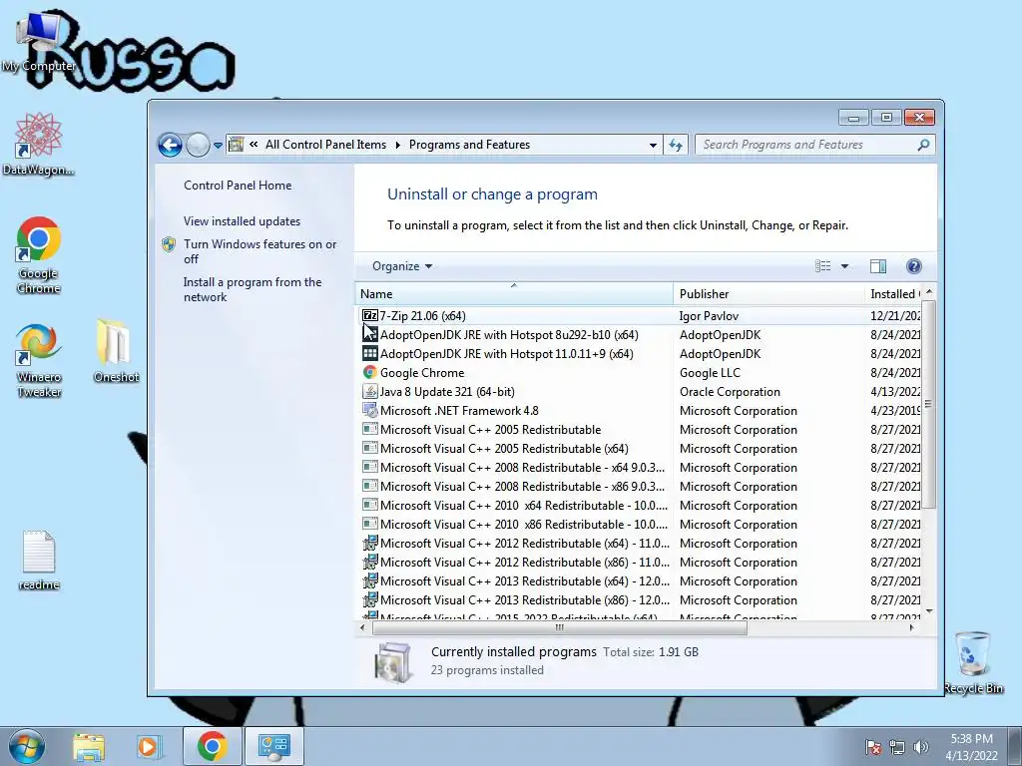Click the Java 8 Update 321 icon
Viewport: 1022px width, 766px height.
(369, 391)
